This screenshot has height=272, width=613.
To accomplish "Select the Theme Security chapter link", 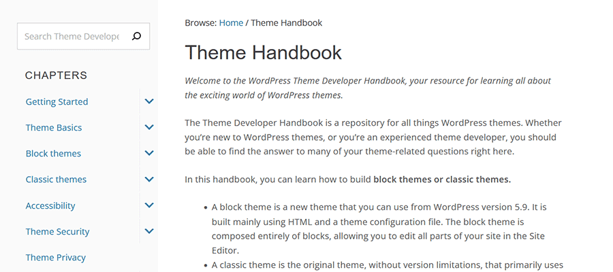I will (57, 231).
